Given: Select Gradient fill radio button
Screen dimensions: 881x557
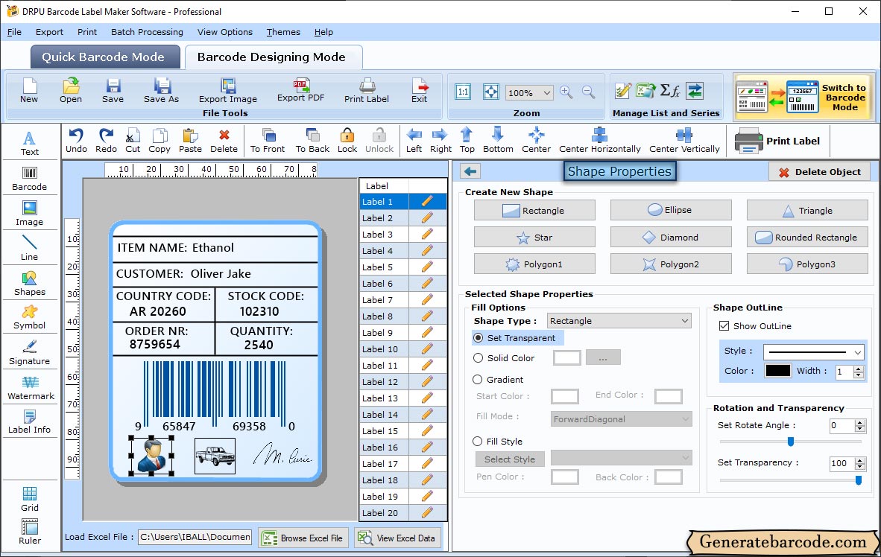Looking at the screenshot, I should point(478,380).
